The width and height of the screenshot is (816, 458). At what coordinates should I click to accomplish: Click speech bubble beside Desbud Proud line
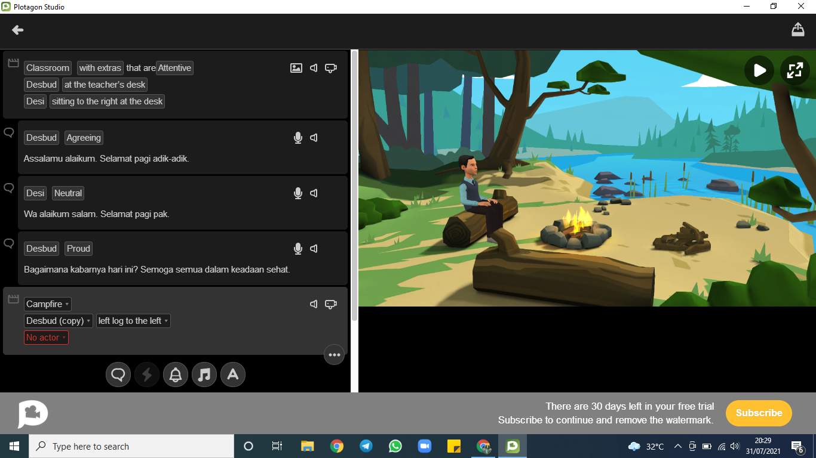click(9, 243)
